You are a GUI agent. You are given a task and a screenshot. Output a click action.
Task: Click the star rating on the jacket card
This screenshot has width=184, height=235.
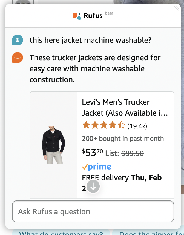coord(104,126)
